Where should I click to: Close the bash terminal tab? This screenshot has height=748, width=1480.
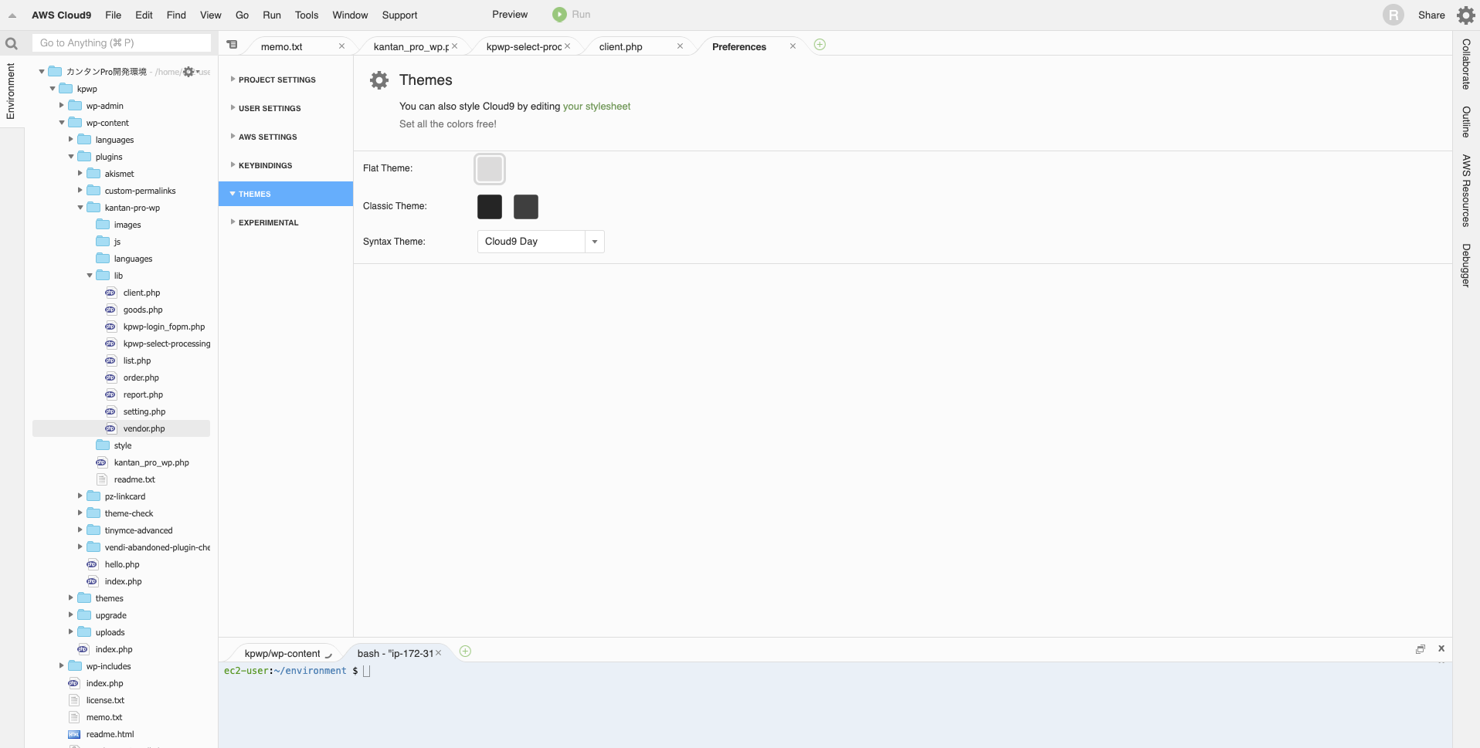point(438,653)
